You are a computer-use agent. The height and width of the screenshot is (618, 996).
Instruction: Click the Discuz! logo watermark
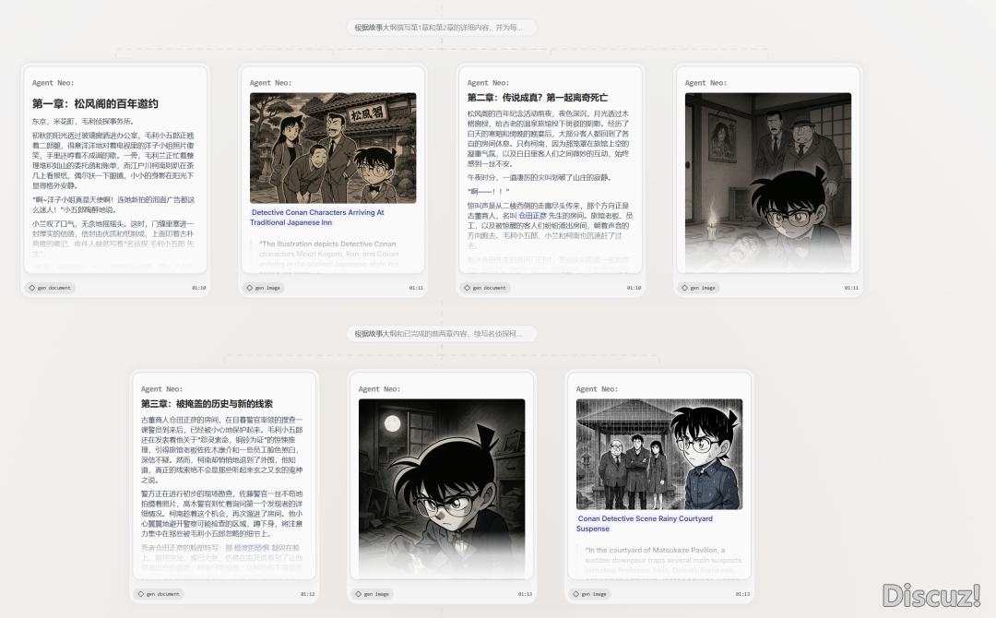929,595
